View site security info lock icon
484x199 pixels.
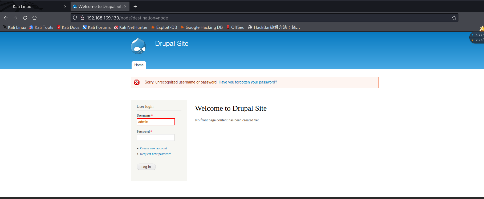pos(82,18)
